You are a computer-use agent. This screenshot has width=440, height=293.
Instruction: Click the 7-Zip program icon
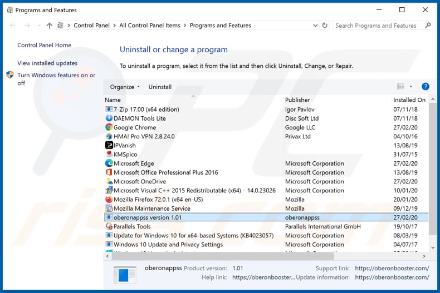pos(109,109)
